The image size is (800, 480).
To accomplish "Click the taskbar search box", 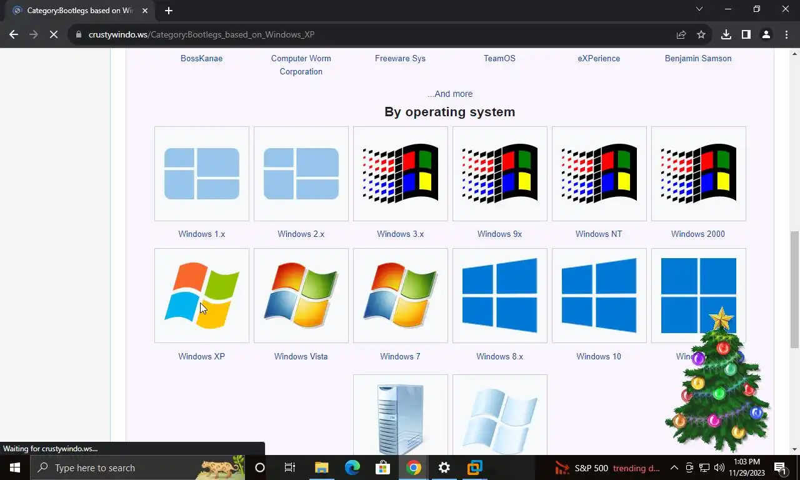I will tap(138, 467).
